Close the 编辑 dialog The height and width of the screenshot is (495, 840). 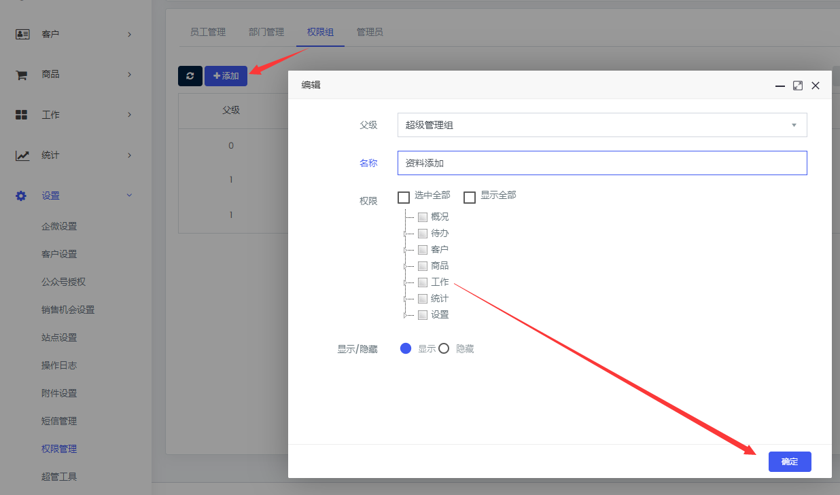click(816, 86)
